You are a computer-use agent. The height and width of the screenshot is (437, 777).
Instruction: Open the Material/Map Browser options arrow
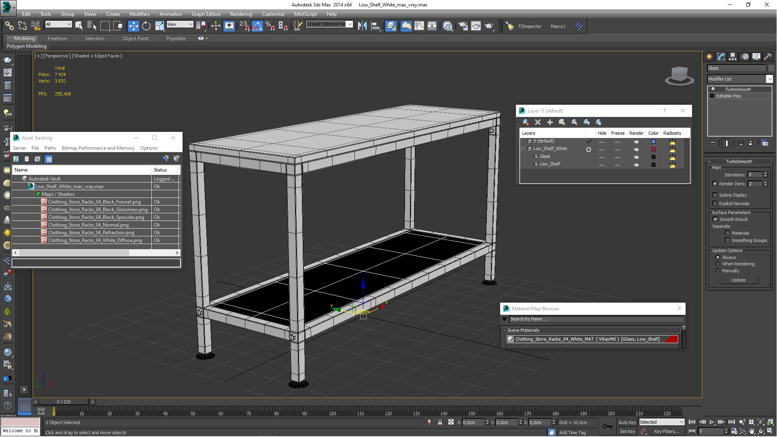click(505, 319)
